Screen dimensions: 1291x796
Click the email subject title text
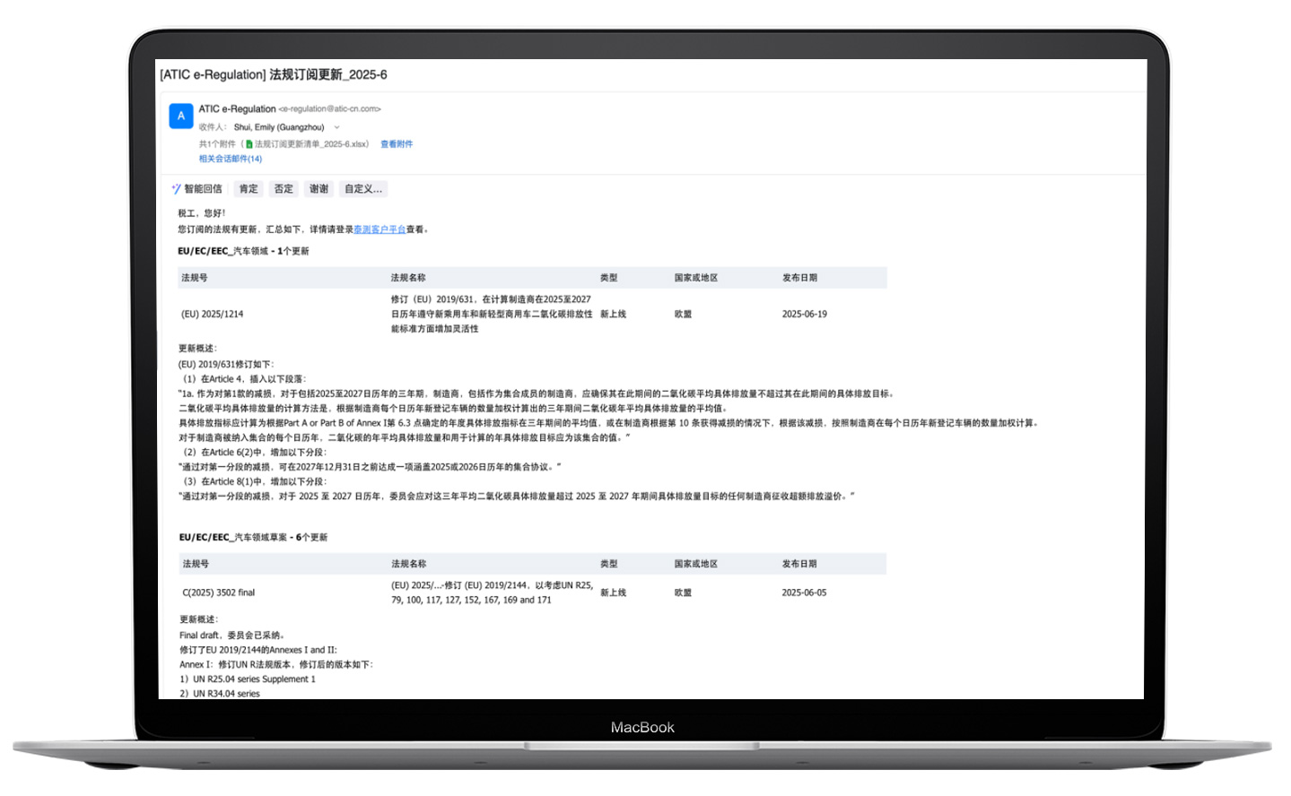click(x=274, y=74)
